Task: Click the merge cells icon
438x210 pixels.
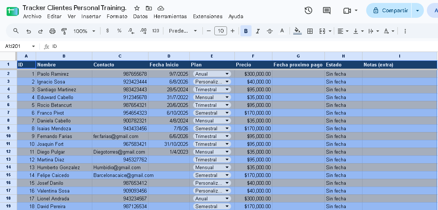Action: 322,31
